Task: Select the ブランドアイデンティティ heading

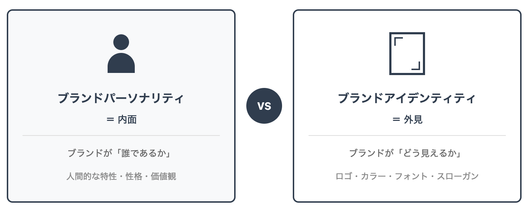Action: coord(407,98)
